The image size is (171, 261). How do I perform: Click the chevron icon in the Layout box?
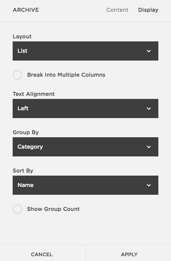(149, 51)
